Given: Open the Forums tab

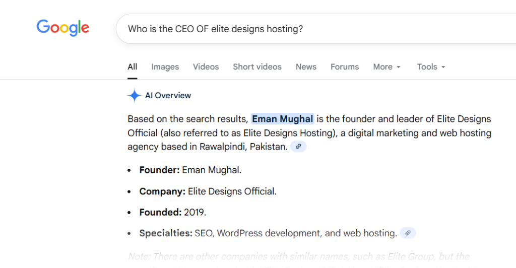Looking at the screenshot, I should tap(345, 66).
